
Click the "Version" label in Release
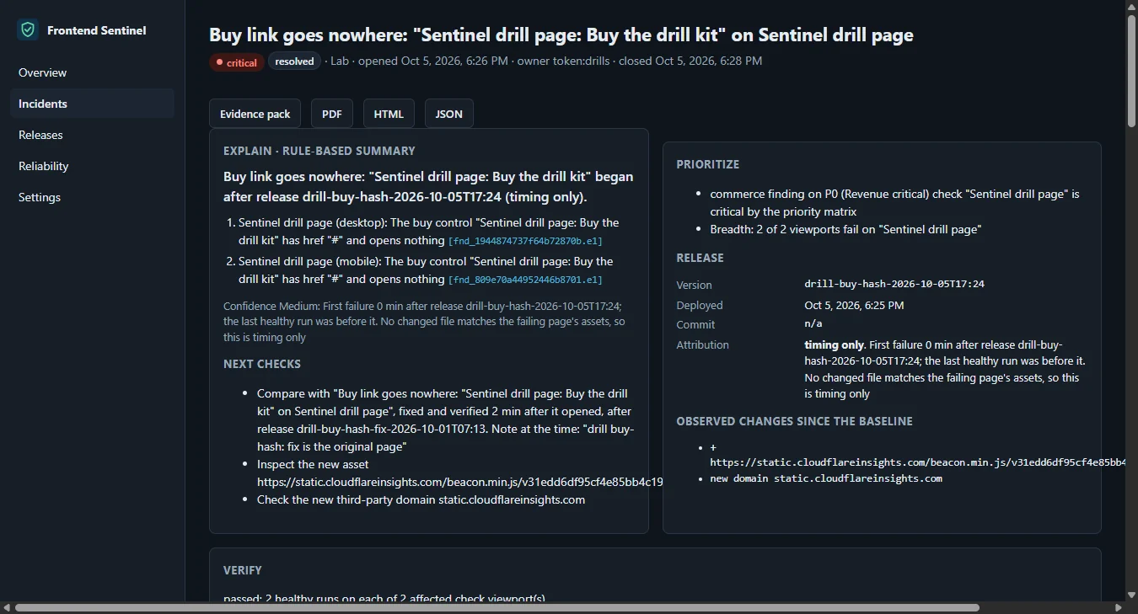694,285
